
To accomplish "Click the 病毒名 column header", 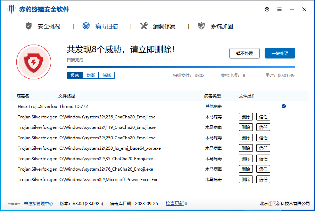I will point(22,96).
